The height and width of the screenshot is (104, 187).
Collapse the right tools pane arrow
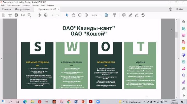179,58
